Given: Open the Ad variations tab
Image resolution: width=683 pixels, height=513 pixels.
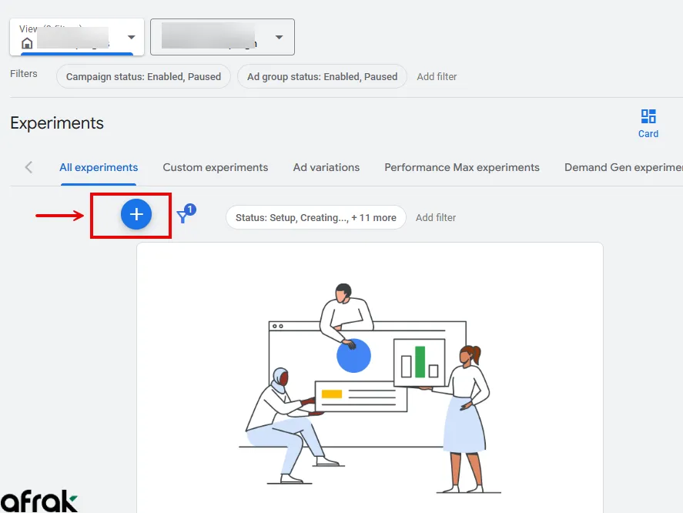Looking at the screenshot, I should coord(326,167).
